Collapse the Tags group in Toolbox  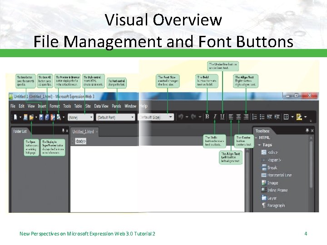pos(259,145)
